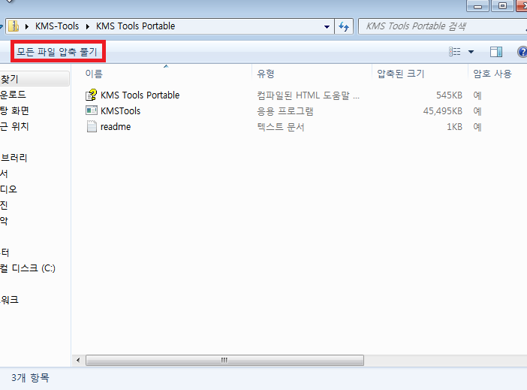Click the change view icon in toolbar
Viewport: 527px width, 390px height.
pyautogui.click(x=454, y=52)
